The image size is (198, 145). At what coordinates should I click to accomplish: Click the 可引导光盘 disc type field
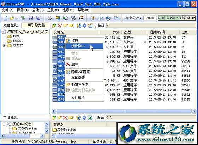coord(35,25)
